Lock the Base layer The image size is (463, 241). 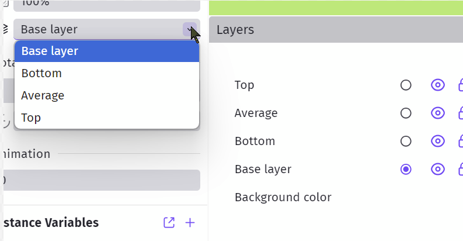tap(460, 170)
